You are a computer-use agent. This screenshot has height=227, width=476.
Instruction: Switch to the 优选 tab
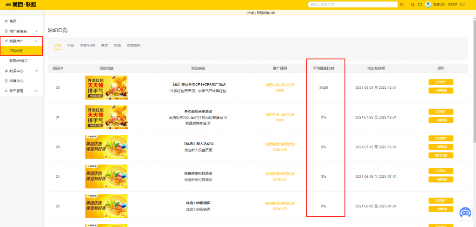click(x=117, y=45)
